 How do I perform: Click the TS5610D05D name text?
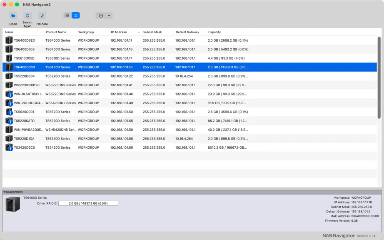click(24, 58)
